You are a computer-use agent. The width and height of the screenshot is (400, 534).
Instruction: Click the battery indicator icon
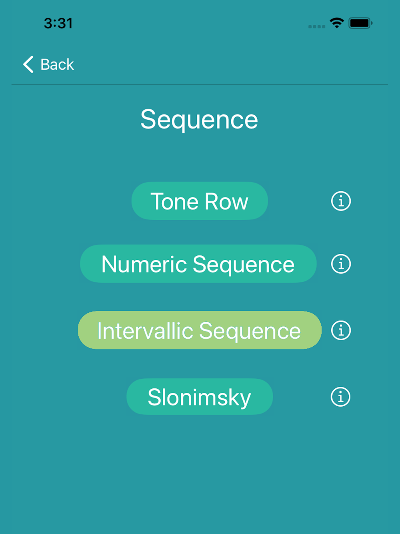[x=360, y=23]
